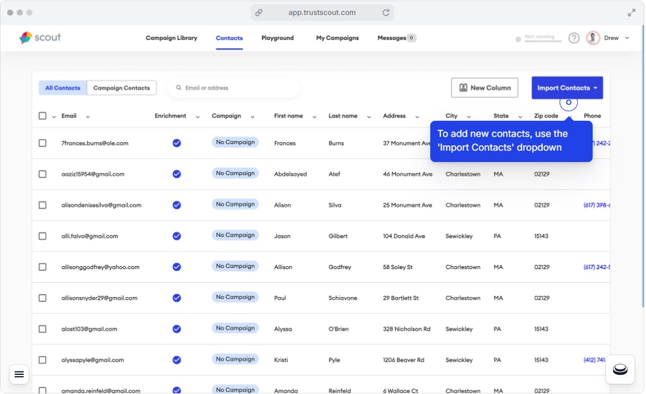Switch to Campaign Contacts tab
The image size is (646, 394).
pyautogui.click(x=122, y=88)
